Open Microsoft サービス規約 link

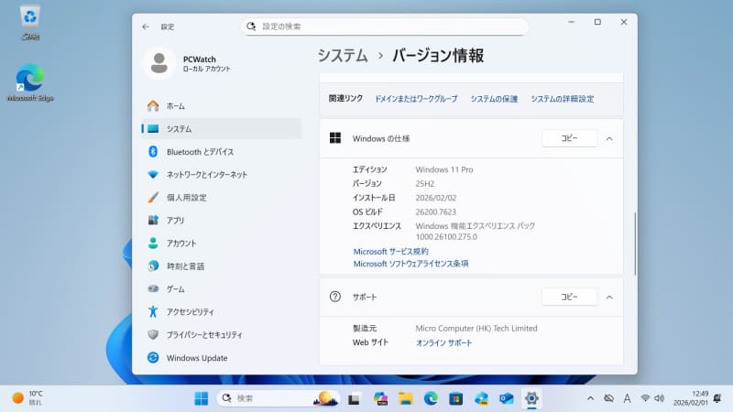(390, 251)
